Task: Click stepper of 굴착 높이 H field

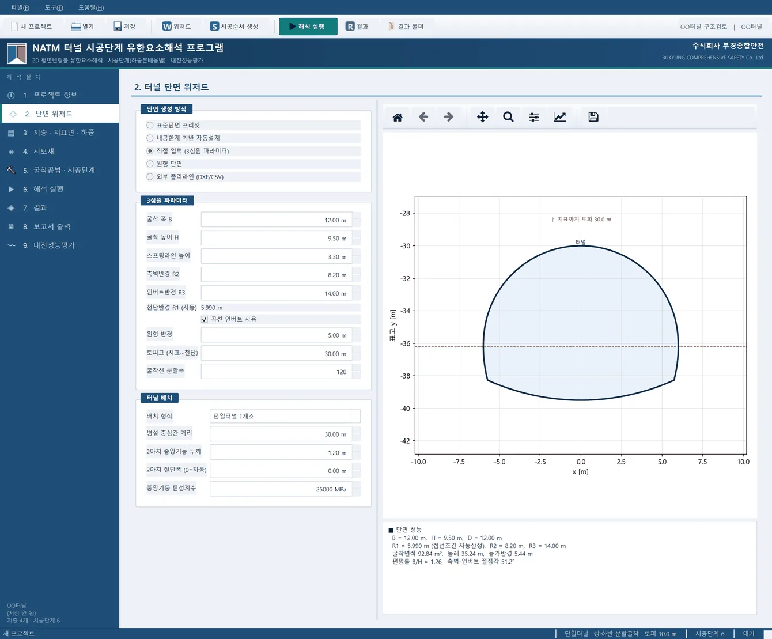Action: [356, 238]
